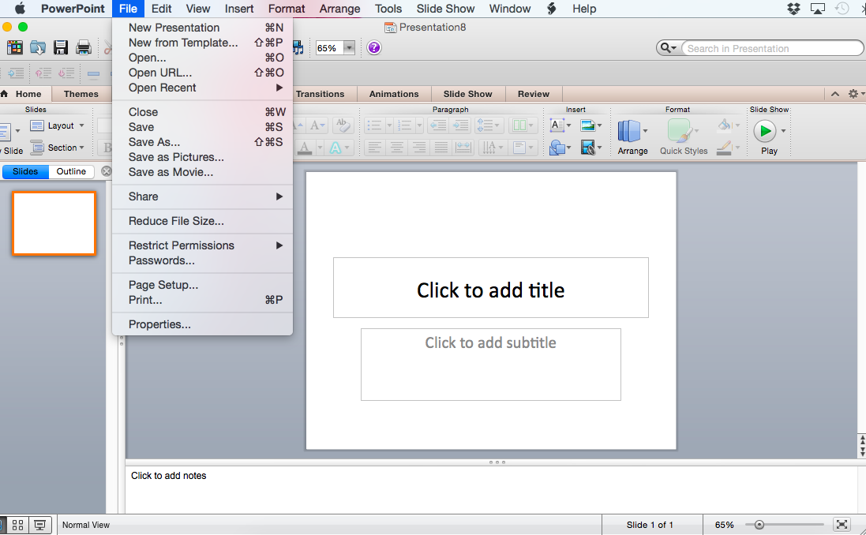
Task: Click the numbered list icon
Action: point(405,125)
